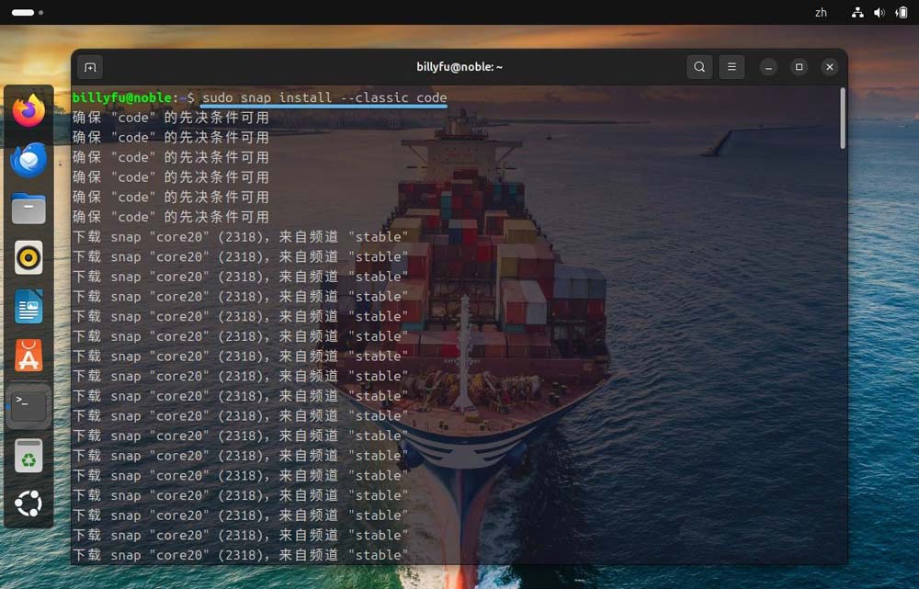Viewport: 919px width, 589px height.
Task: Show applications with the Ubuntu logo button
Action: point(28,504)
